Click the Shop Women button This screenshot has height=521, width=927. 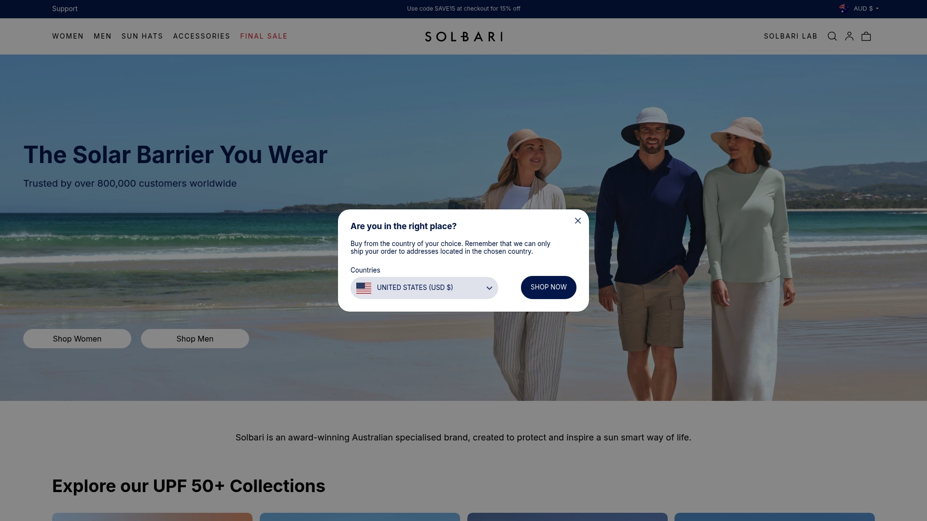point(77,339)
